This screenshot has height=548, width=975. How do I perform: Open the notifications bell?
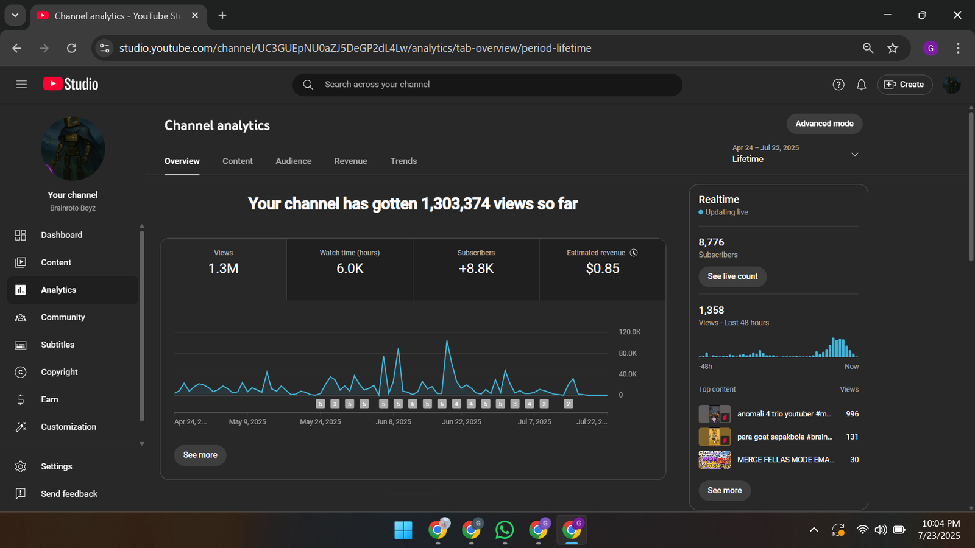tap(861, 85)
